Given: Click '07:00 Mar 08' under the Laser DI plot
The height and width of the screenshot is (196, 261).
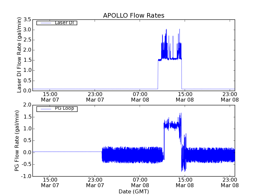Looking at the screenshot, I should (140, 97).
